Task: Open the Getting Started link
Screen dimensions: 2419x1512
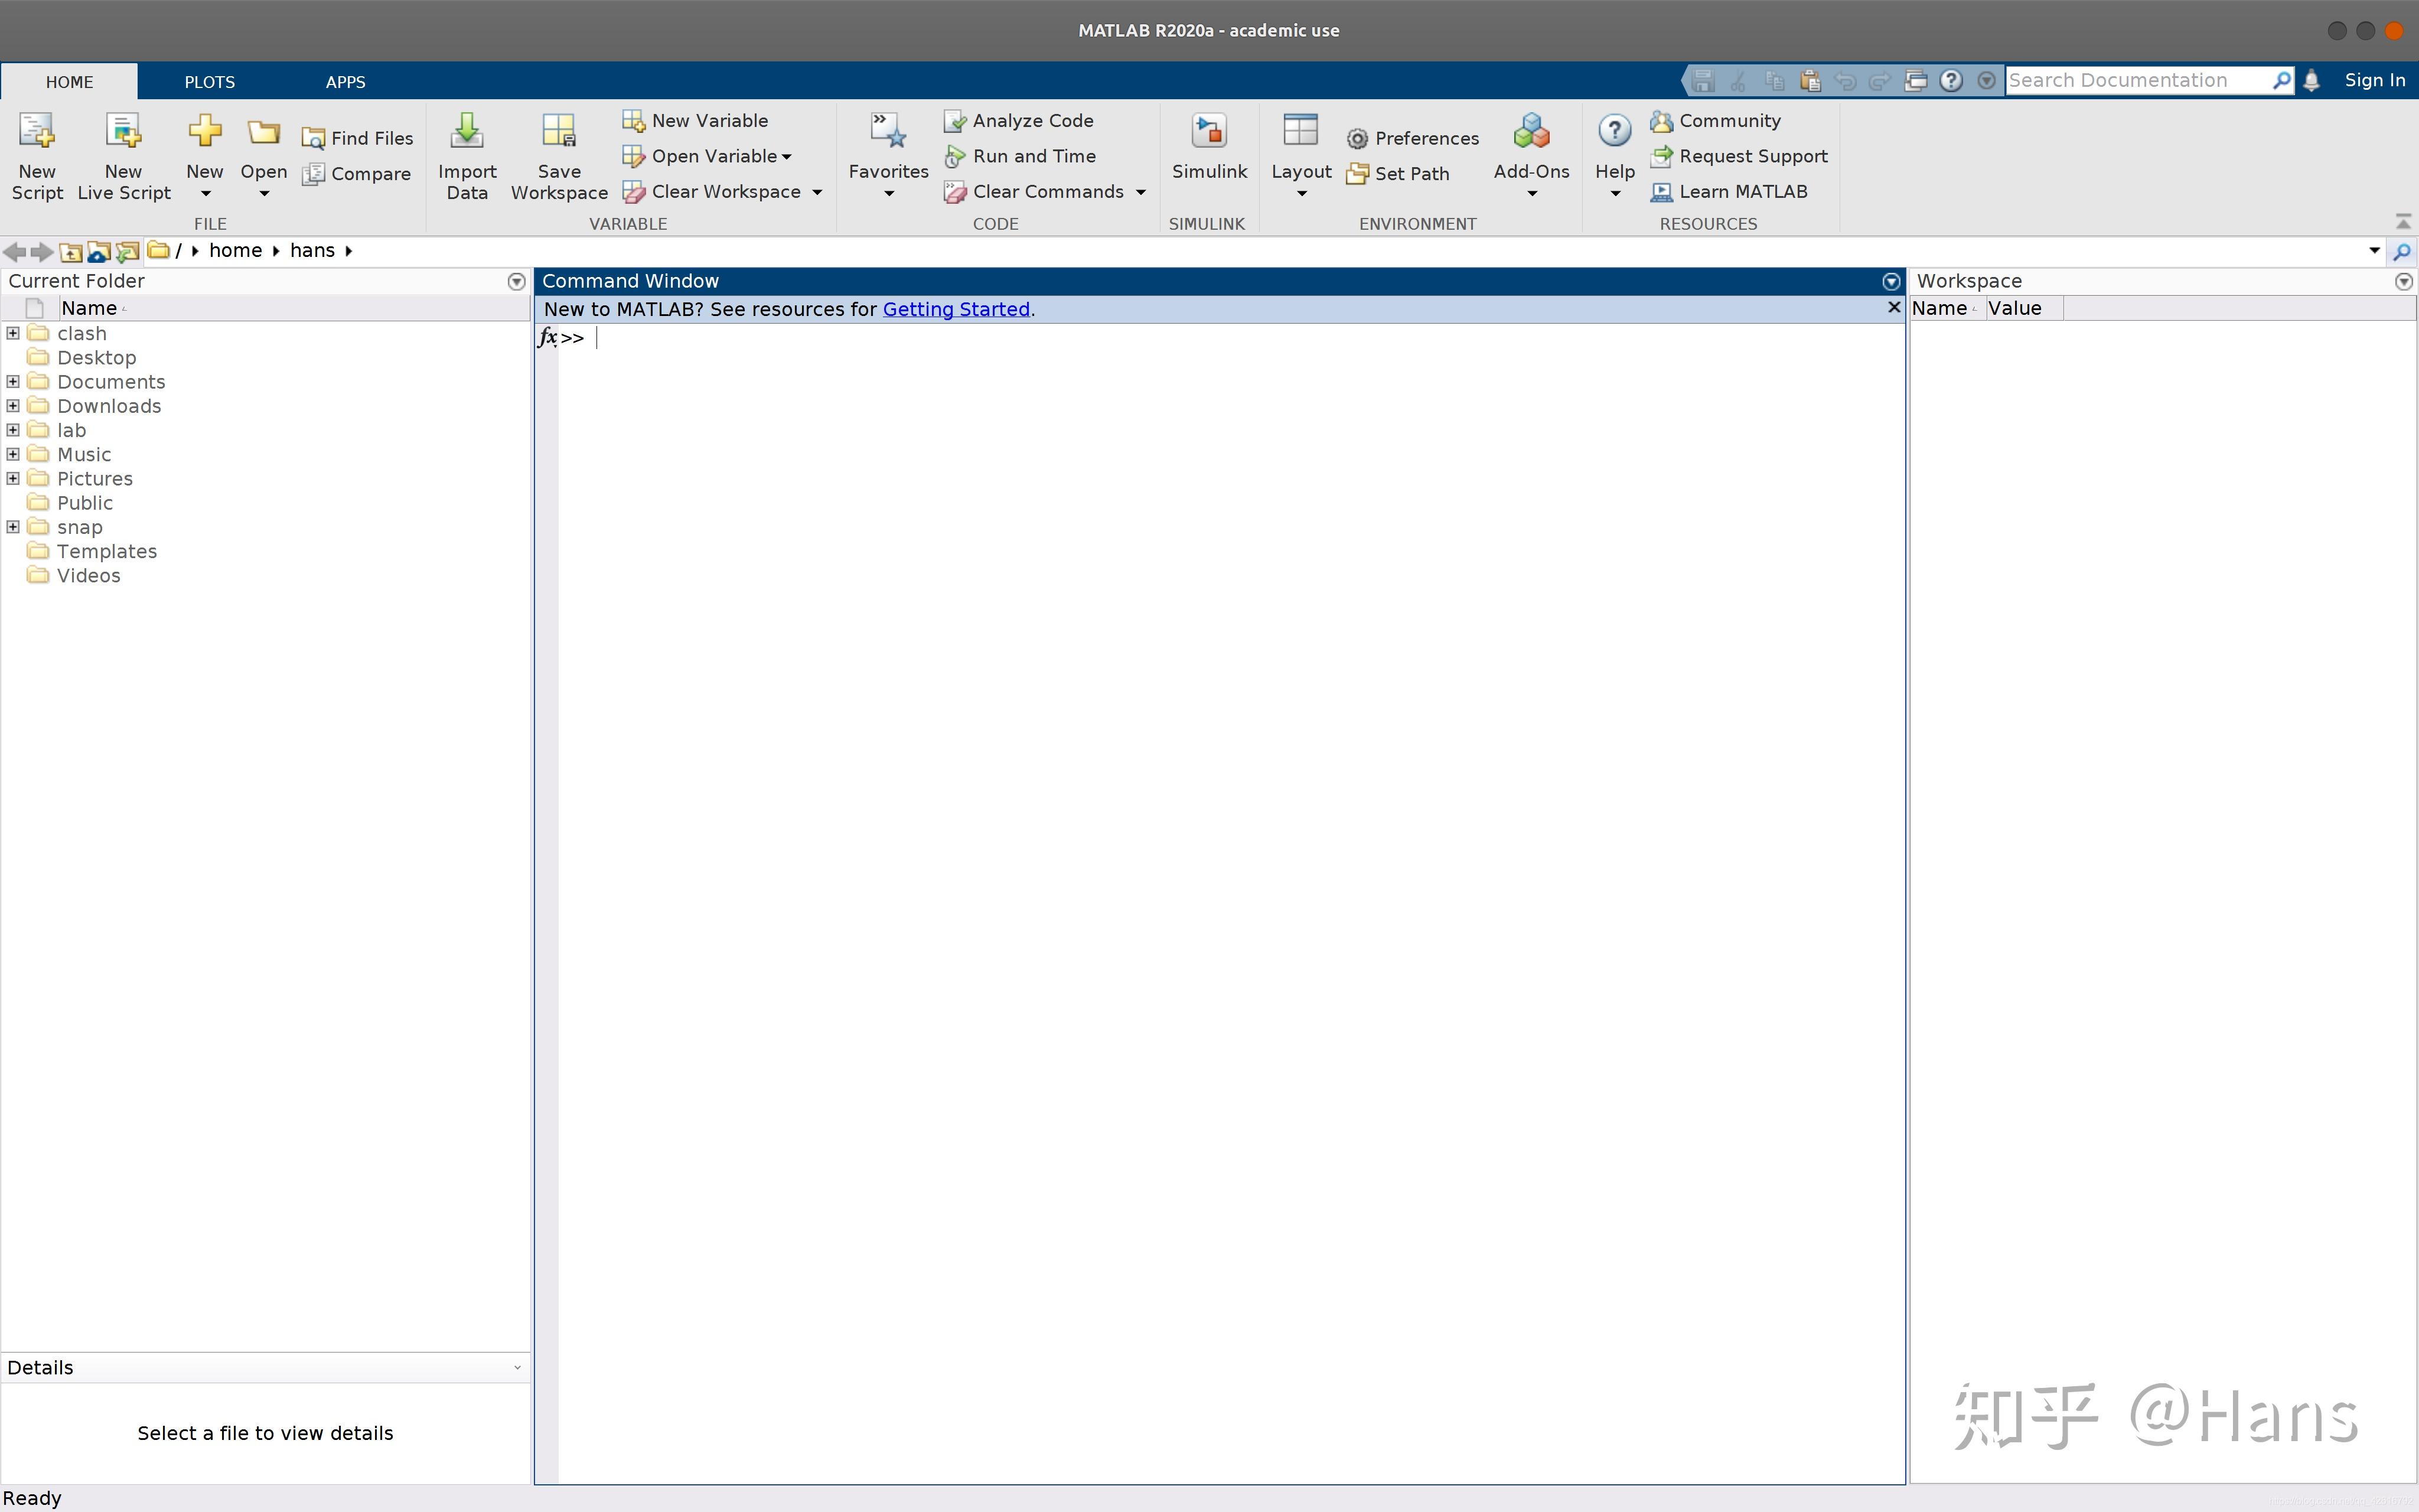Action: tap(956, 310)
